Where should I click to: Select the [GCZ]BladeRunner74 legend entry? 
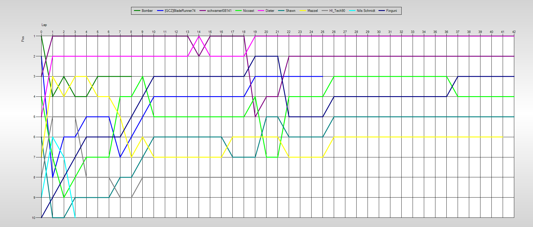coord(176,11)
